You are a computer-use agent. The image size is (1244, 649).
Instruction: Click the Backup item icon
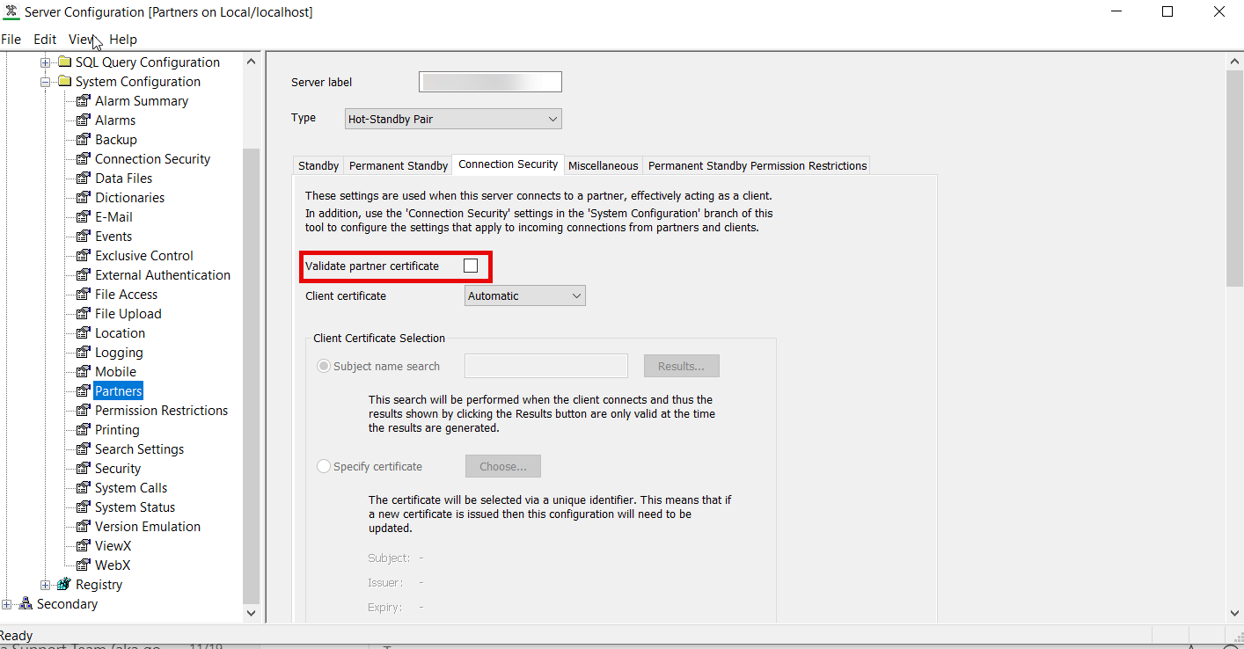(84, 140)
